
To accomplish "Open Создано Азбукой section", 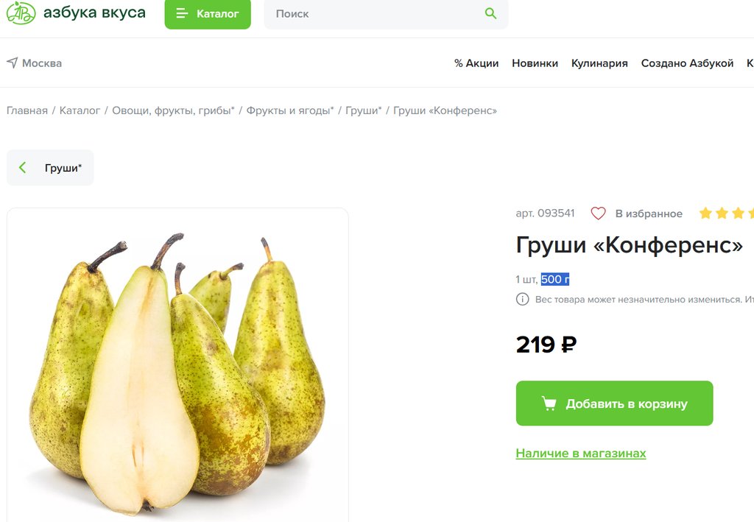I will [x=687, y=63].
